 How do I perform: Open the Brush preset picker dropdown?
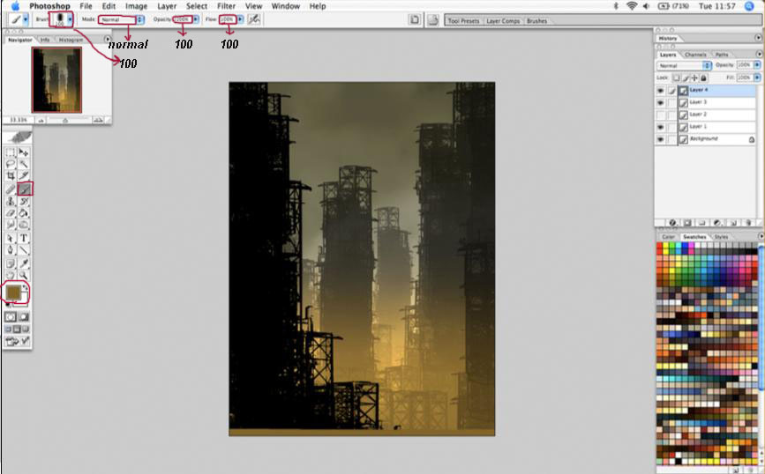coord(71,19)
